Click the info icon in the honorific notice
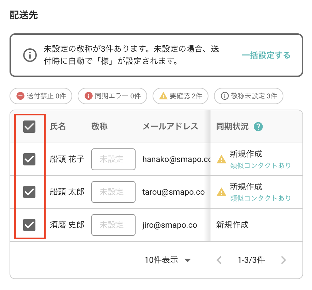312x290 pixels. point(30,55)
